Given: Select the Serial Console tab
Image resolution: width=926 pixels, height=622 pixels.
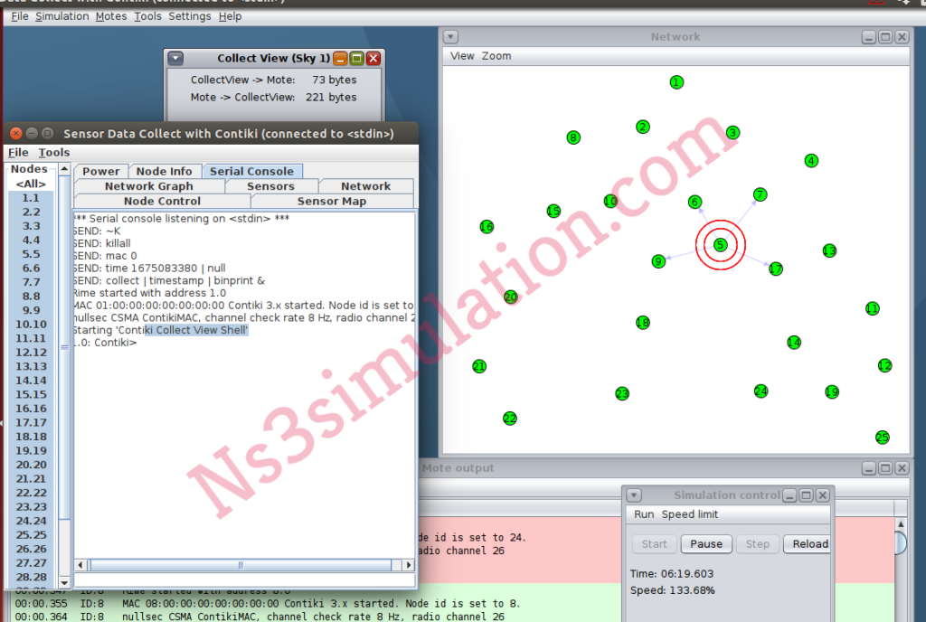Looking at the screenshot, I should point(251,171).
